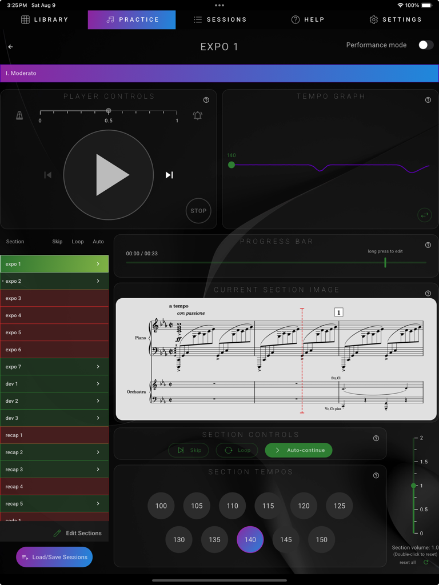The height and width of the screenshot is (585, 439).
Task: Open the Help tab
Action: pyautogui.click(x=308, y=19)
